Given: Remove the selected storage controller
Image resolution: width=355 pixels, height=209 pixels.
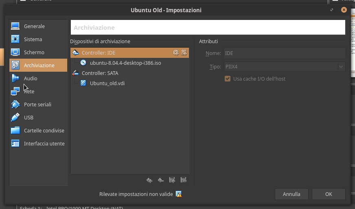Looking at the screenshot, I should [x=160, y=180].
